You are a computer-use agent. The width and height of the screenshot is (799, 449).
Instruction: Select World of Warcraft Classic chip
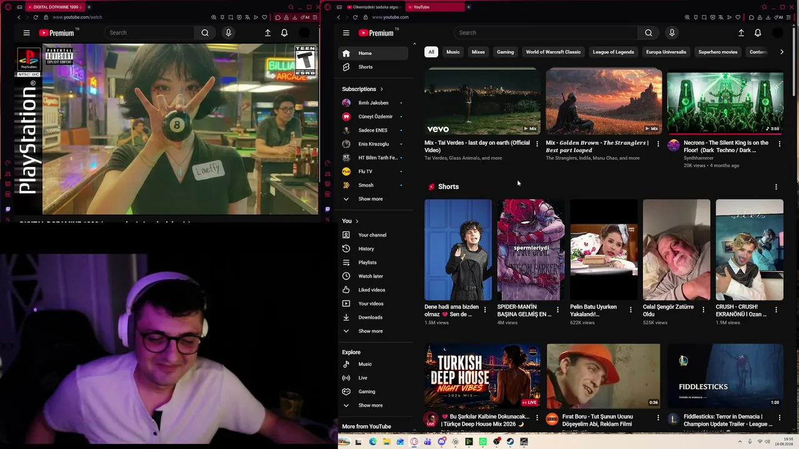click(553, 52)
